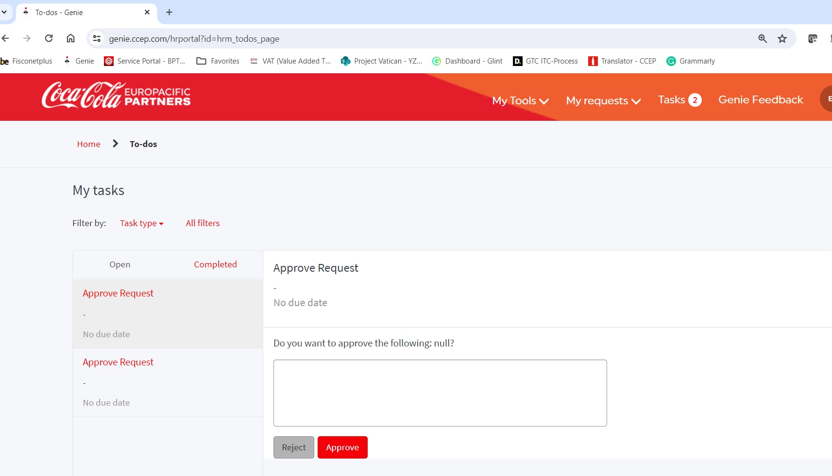This screenshot has width=832, height=476.
Task: Click the My tasks heading
Action: pyautogui.click(x=99, y=190)
